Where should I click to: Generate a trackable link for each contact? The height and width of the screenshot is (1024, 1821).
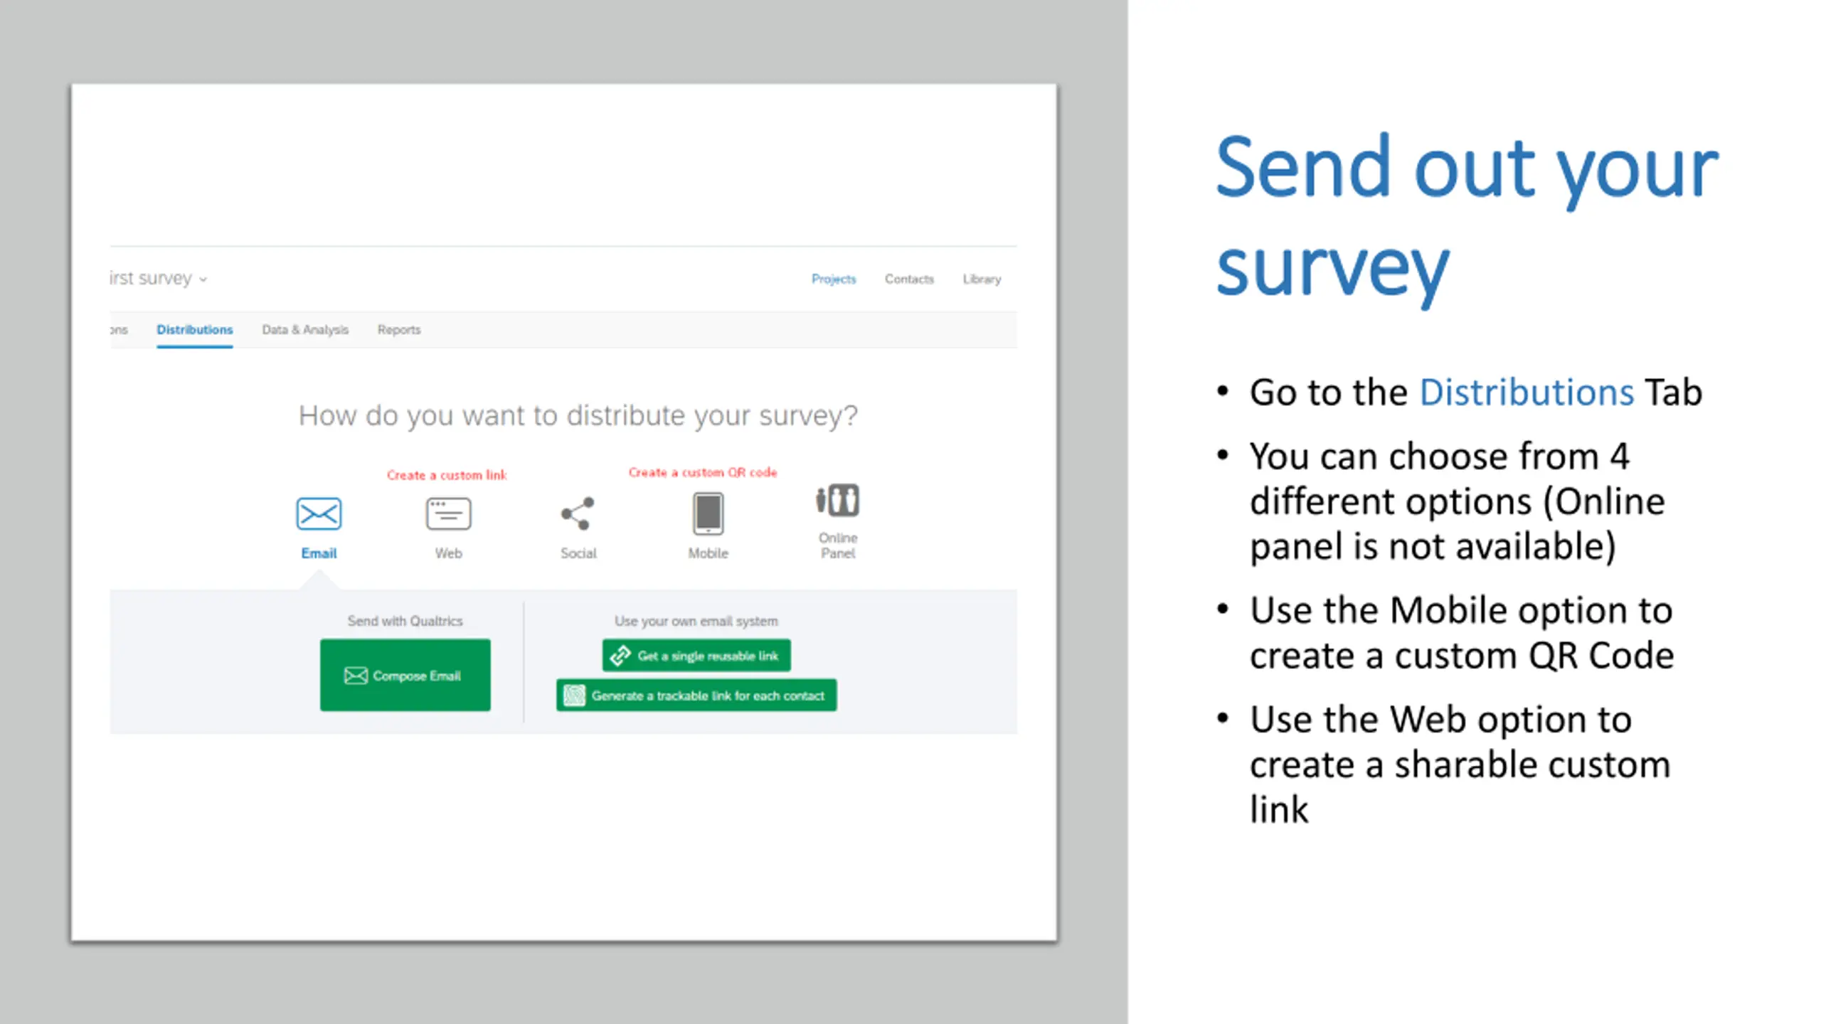tap(696, 695)
